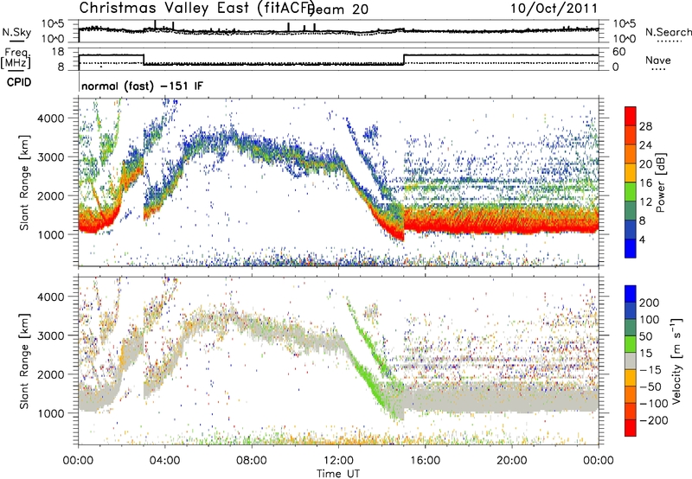Click the gray band of the velocity color bar
692x479 pixels.
[x=631, y=361]
